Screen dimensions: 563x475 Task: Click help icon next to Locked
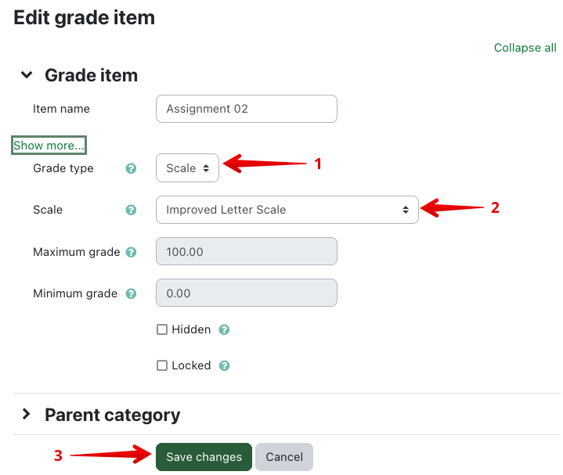[x=225, y=365]
